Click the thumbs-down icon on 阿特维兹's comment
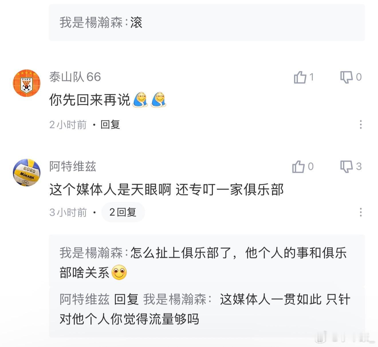Screen dimensions: 378x347 pos(347,167)
